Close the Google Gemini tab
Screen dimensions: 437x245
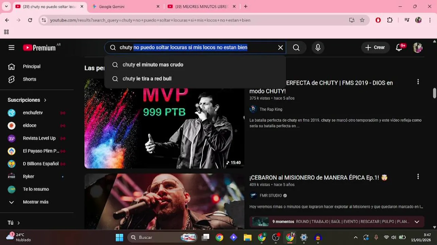pos(158,6)
